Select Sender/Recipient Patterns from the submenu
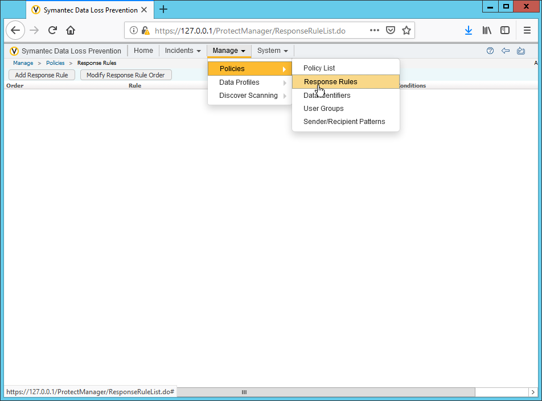Viewport: 542px width, 401px height. [346, 122]
